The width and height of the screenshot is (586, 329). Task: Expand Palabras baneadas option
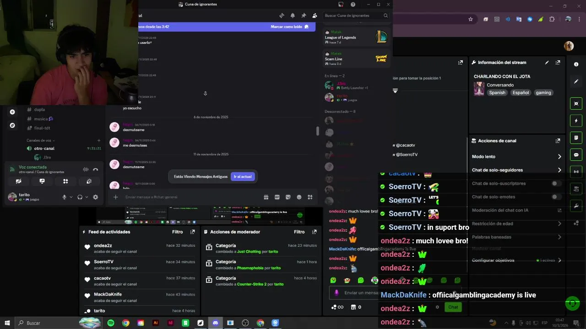[516, 237]
